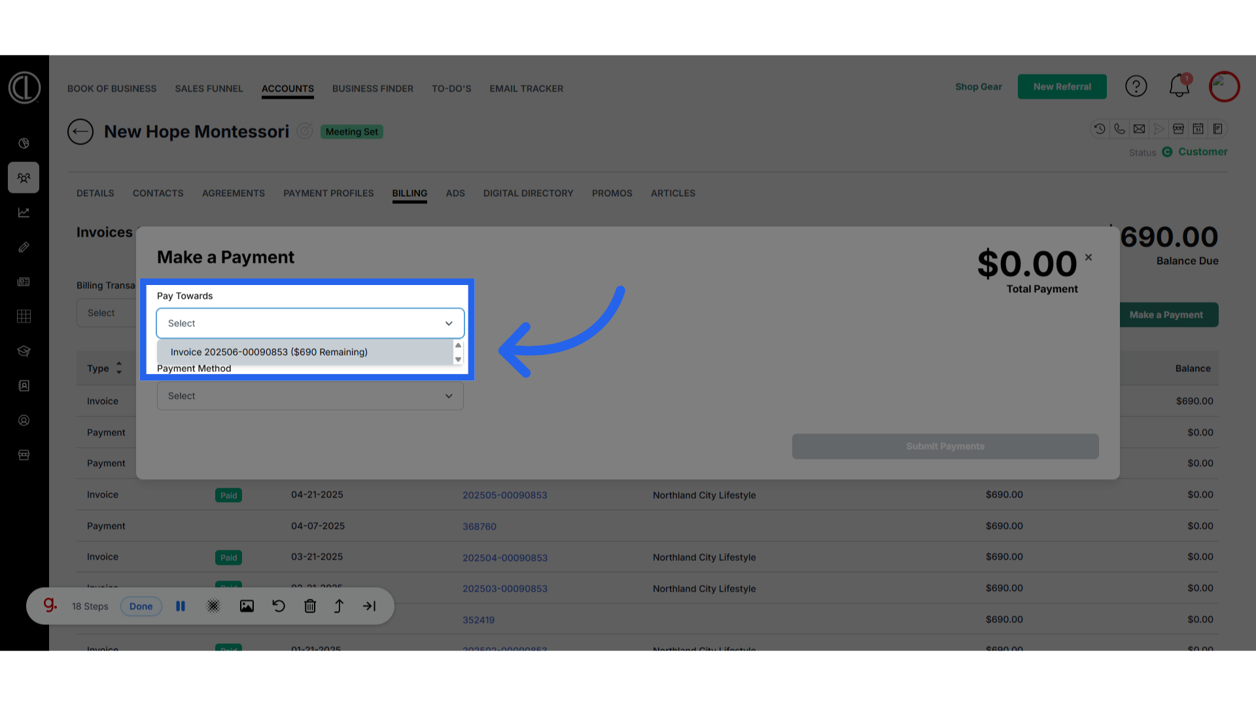Click the phone call icon in account toolbar

(1119, 129)
